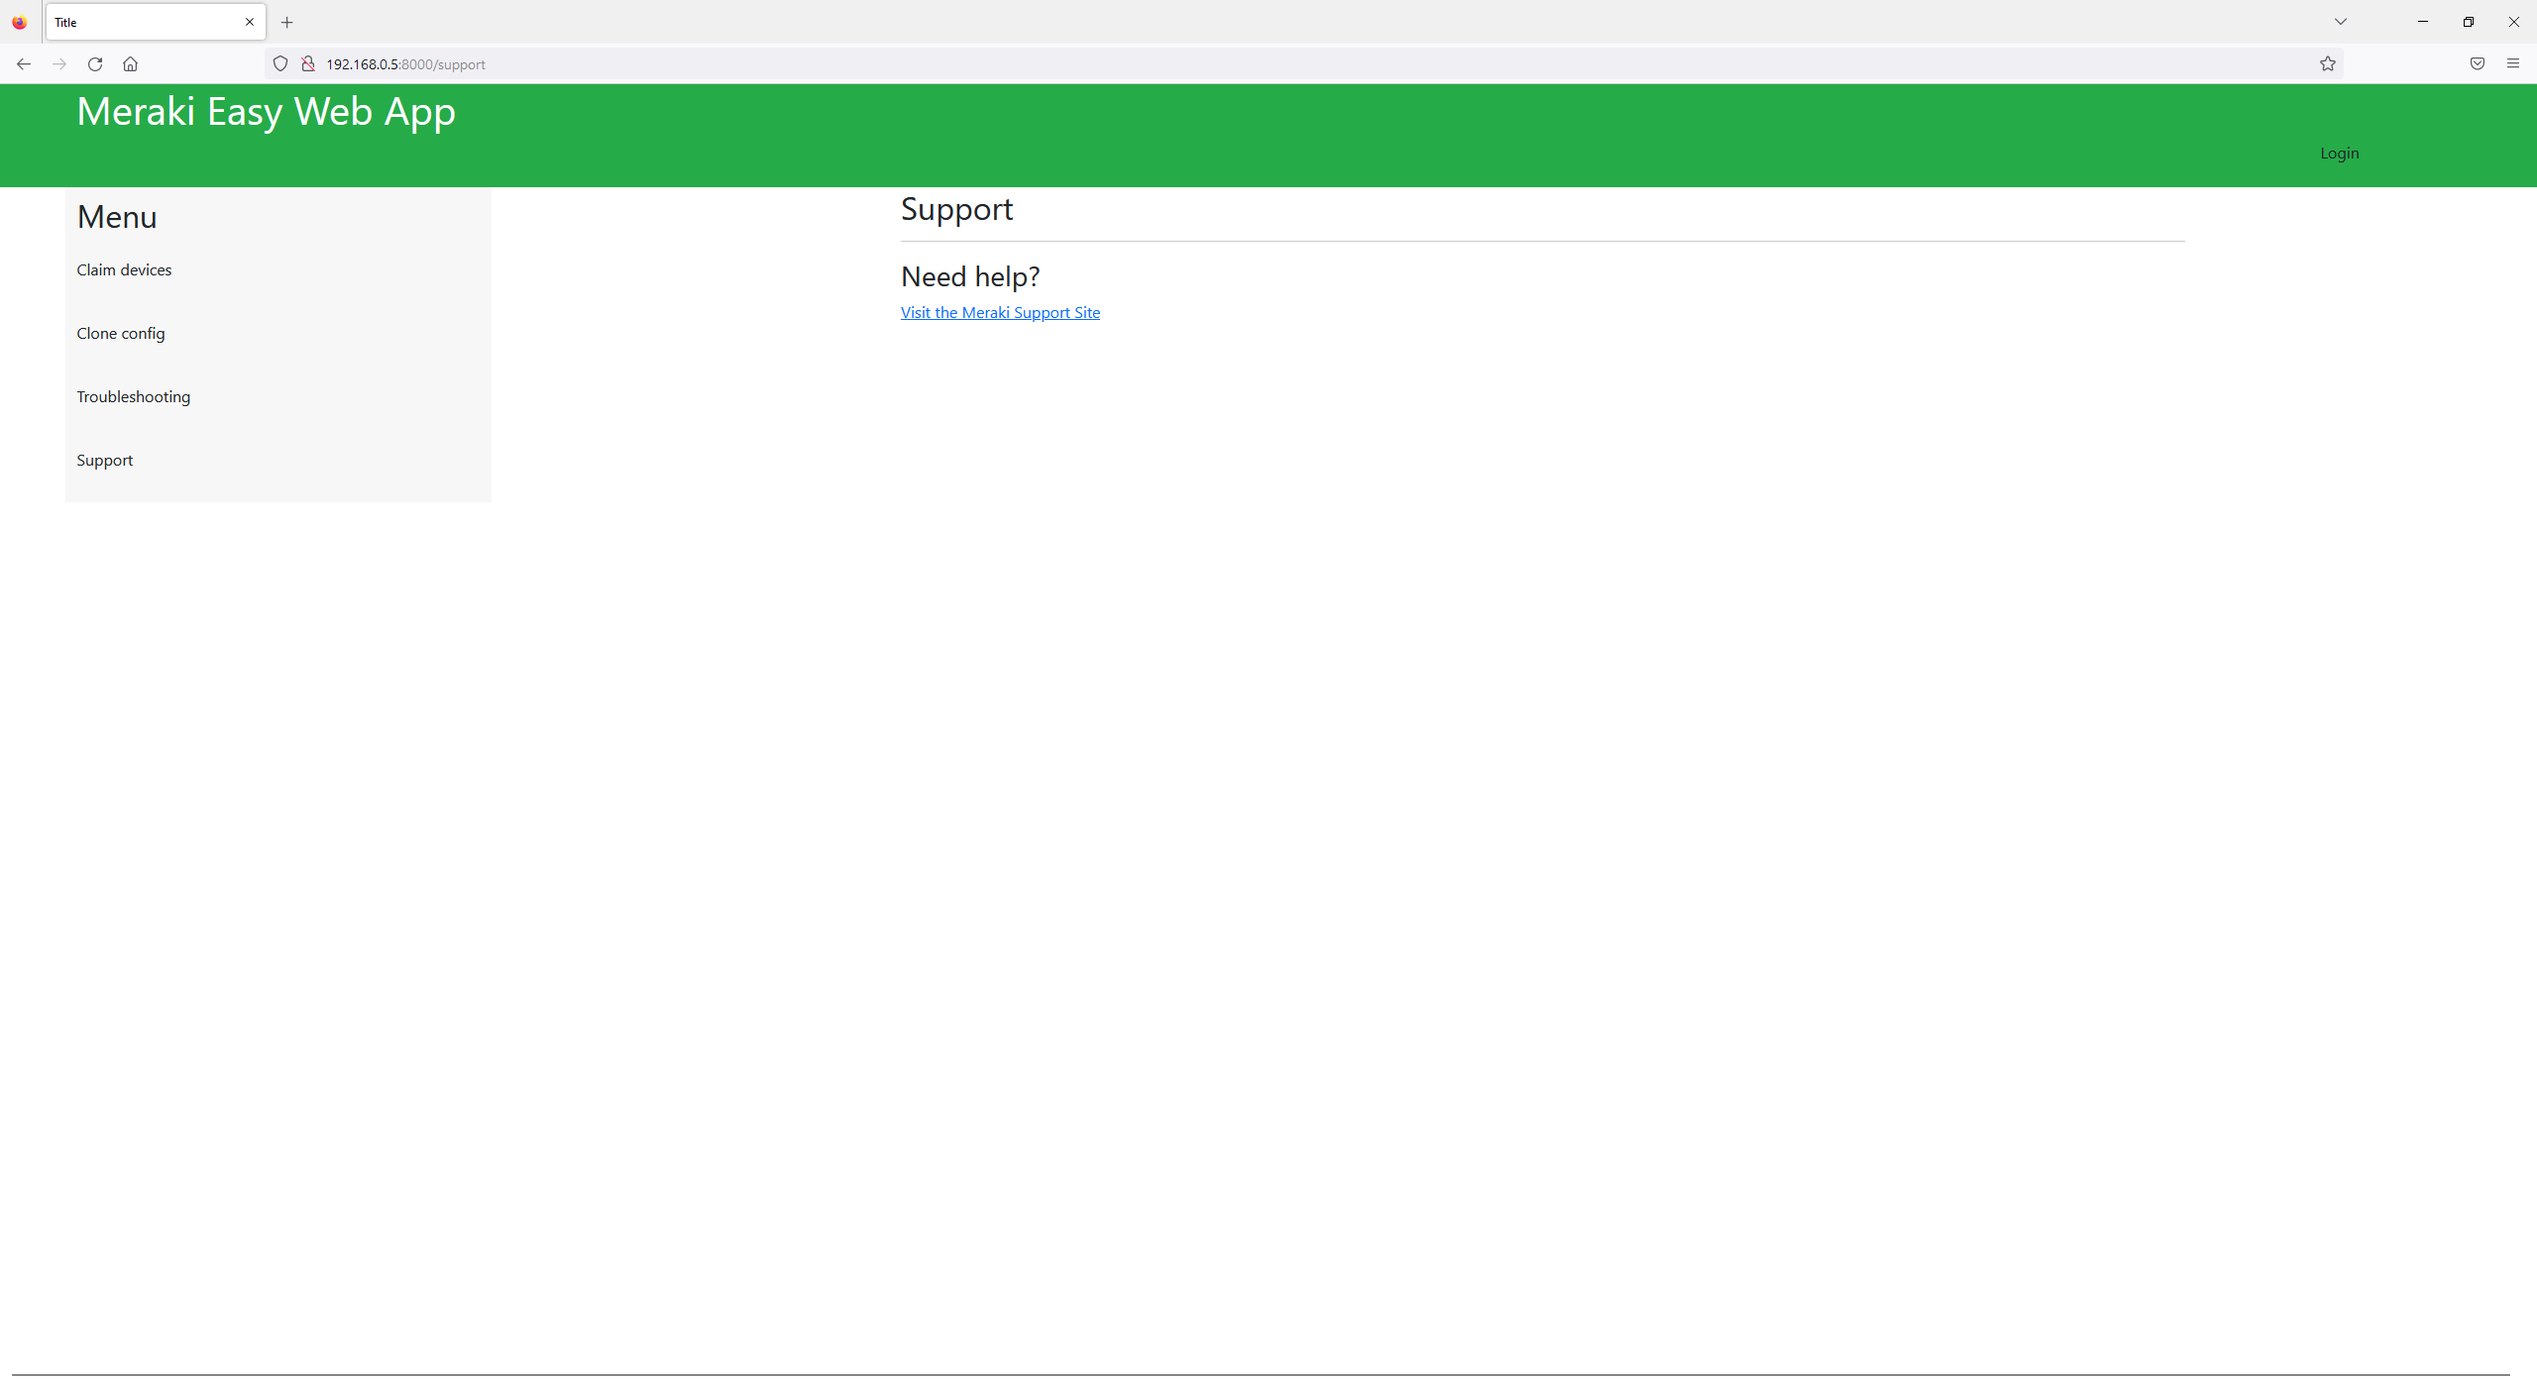This screenshot has width=2537, height=1379.
Task: Select Support in the sidebar menu
Action: (104, 460)
